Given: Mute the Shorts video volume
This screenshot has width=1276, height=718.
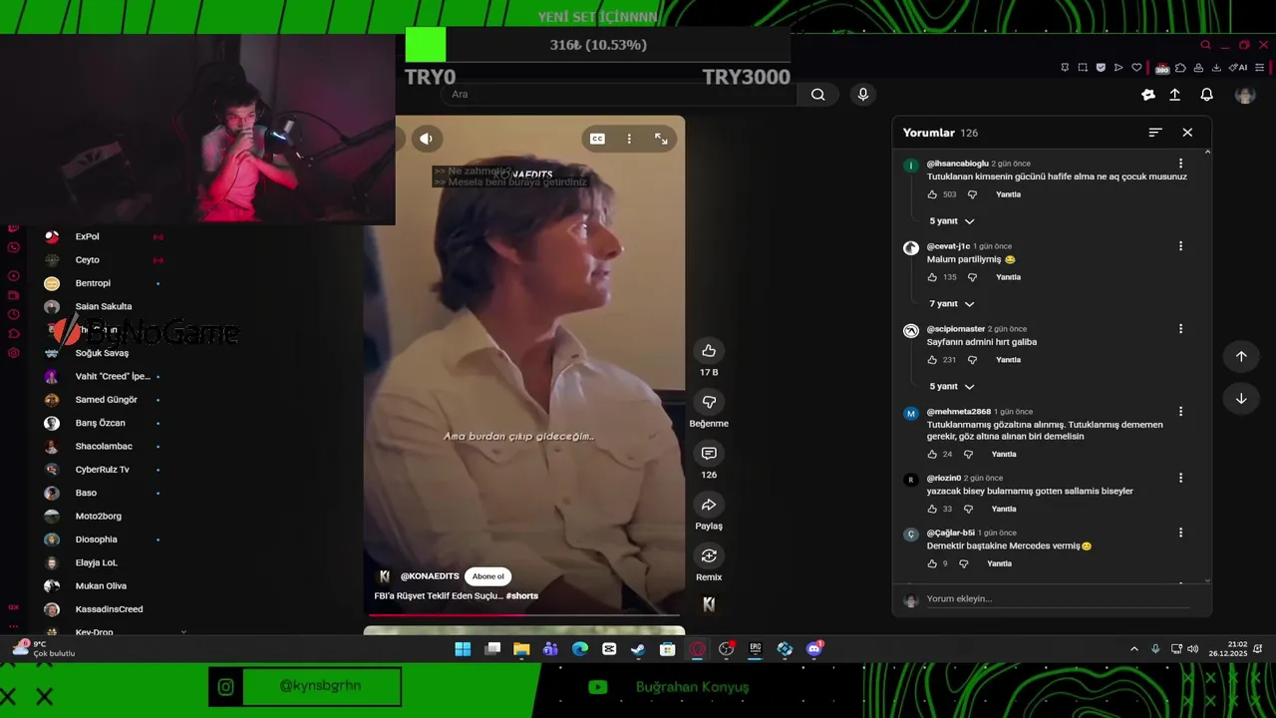Looking at the screenshot, I should click(x=426, y=139).
